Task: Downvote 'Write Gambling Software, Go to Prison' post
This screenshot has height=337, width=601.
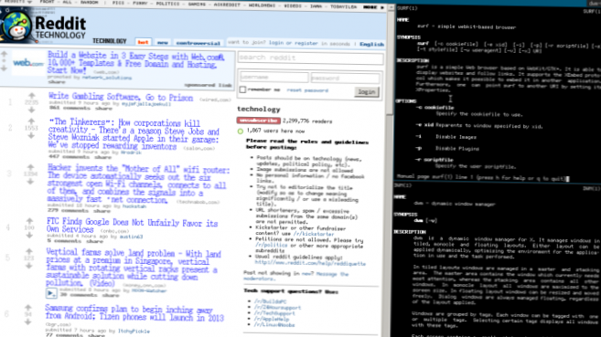Action: pyautogui.click(x=32, y=111)
